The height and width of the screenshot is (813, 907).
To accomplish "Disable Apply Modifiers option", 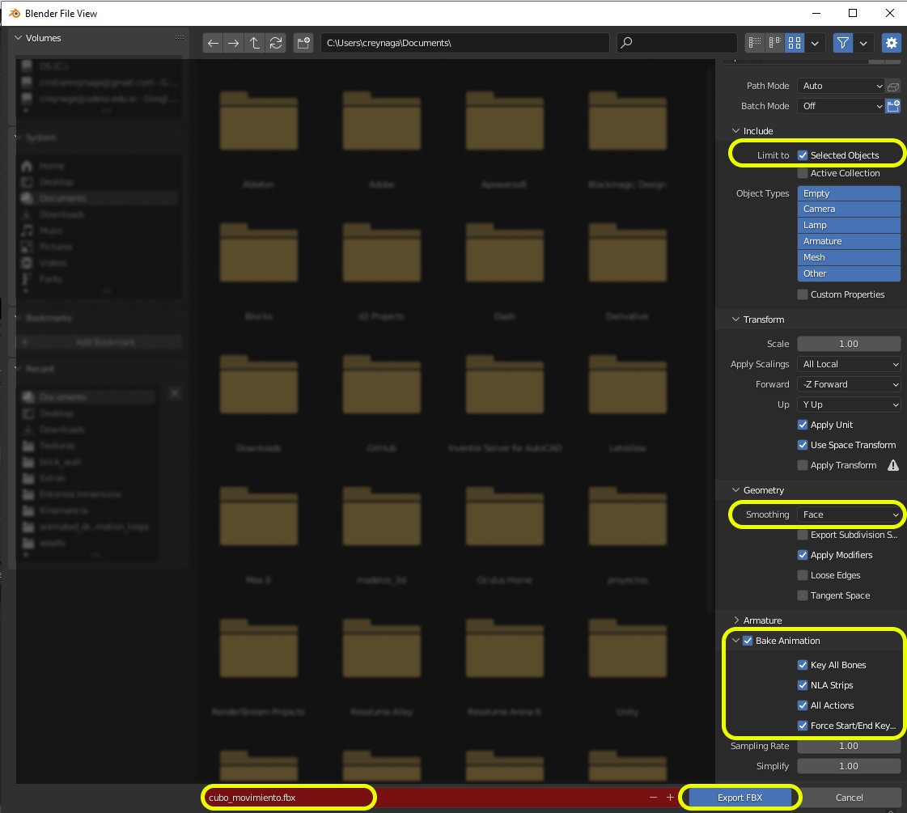I will (x=803, y=555).
